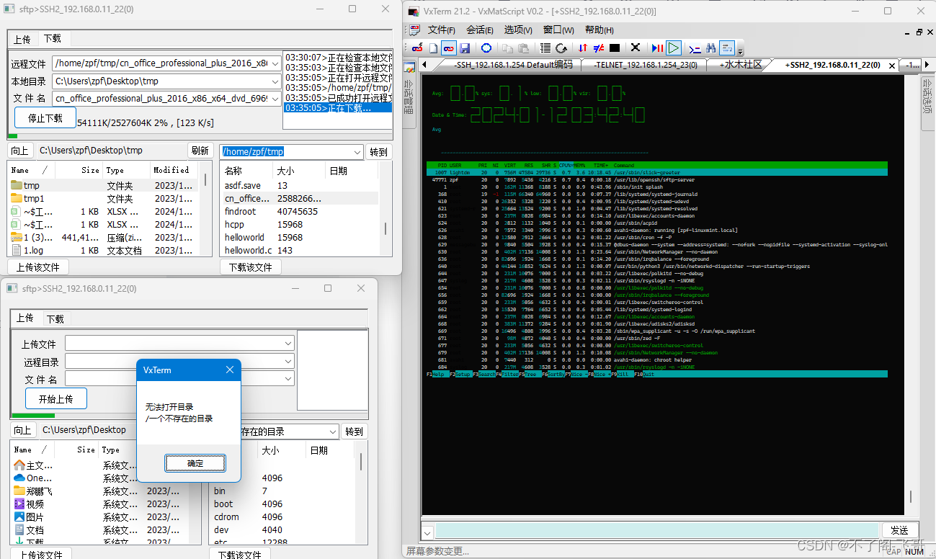
Task: Click the circular reload arrow icon
Action: (561, 48)
